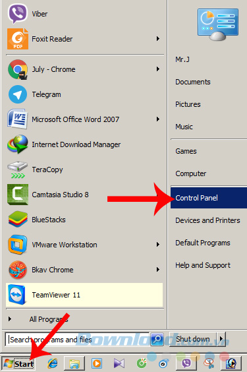Open Visual Studio on the taskbar
The width and height of the screenshot is (247, 372).
pyautogui.click(x=119, y=363)
